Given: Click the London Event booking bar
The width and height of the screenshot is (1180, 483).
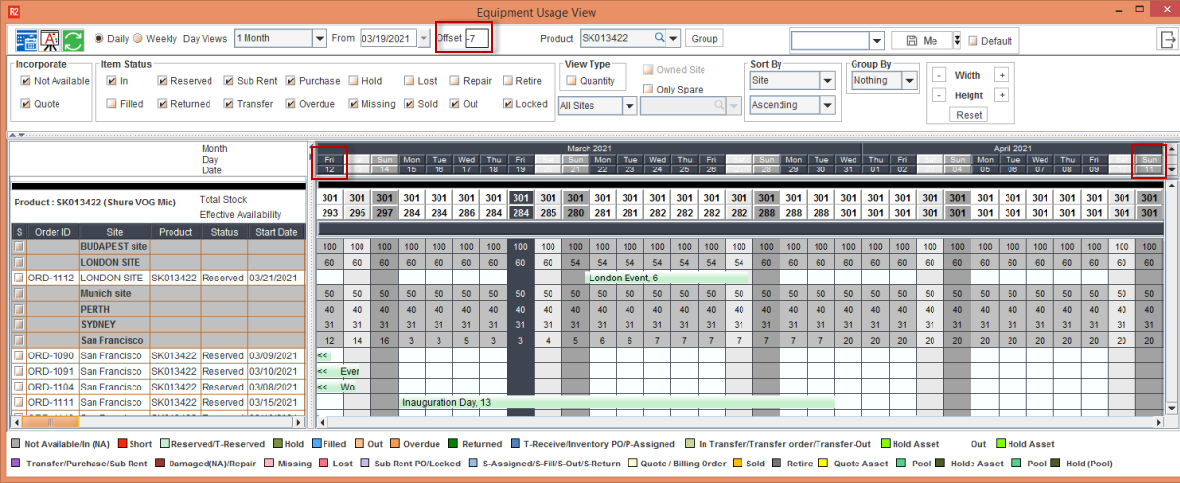Looking at the screenshot, I should click(666, 278).
